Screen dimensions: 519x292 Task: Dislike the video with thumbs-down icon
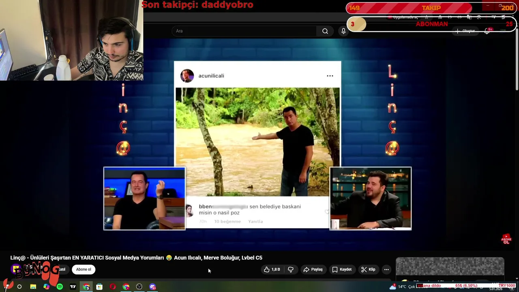pos(291,269)
